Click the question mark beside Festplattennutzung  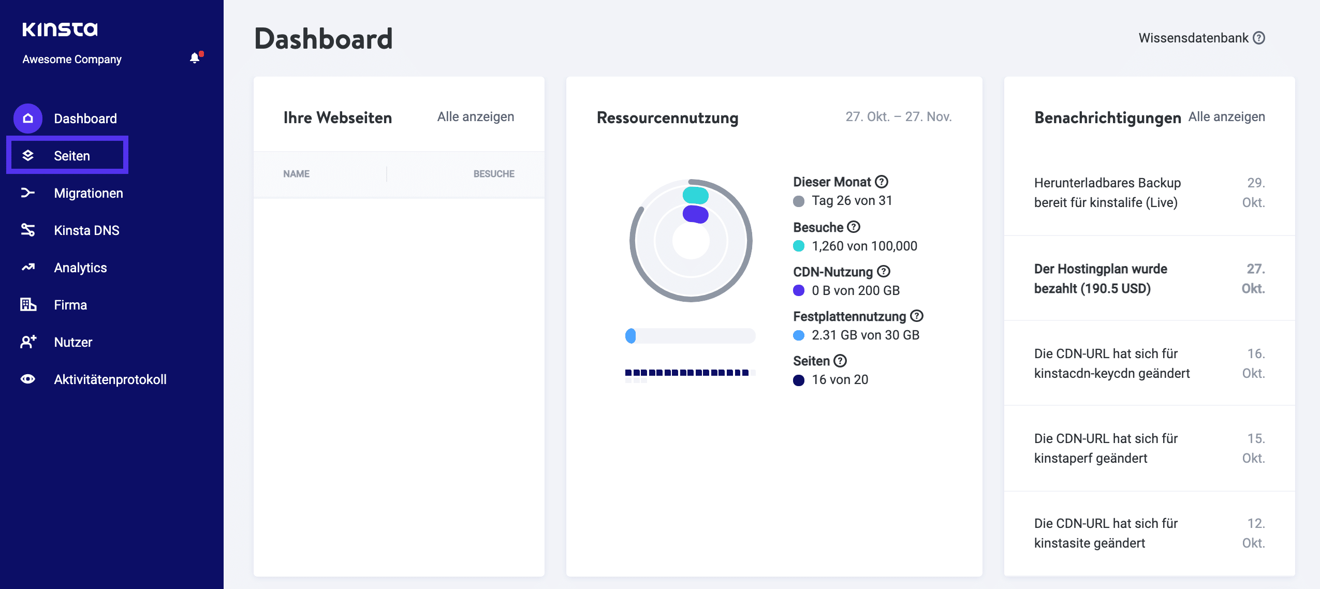coord(917,316)
